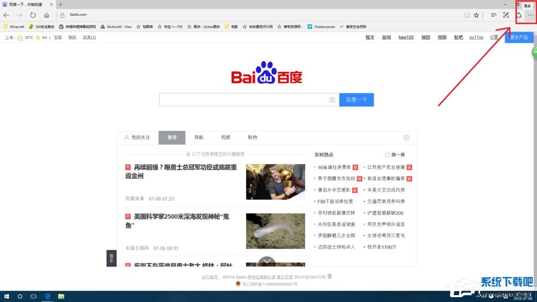Close the 百度一下 browser tab
Image resolution: width=537 pixels, height=302 pixels.
pyautogui.click(x=52, y=4)
